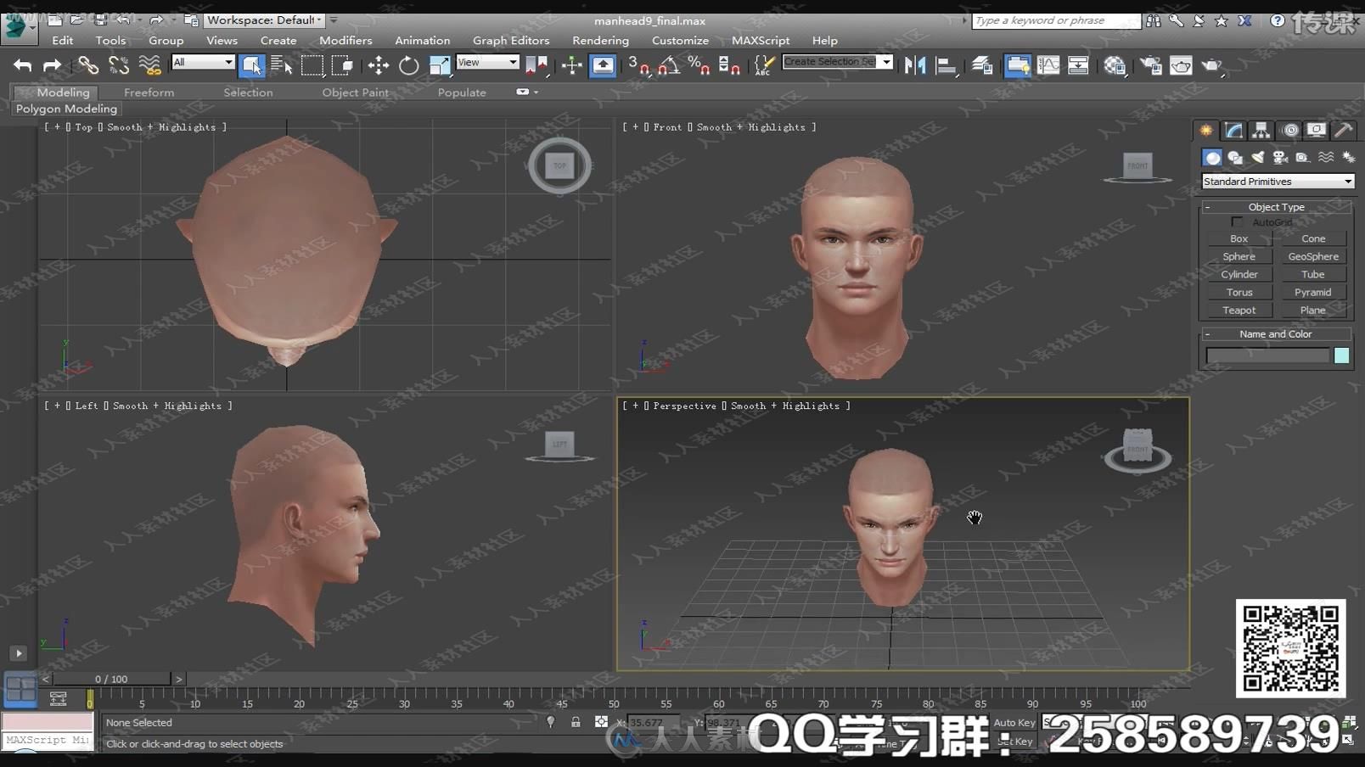This screenshot has width=1365, height=767.
Task: Click the Pyramid button
Action: (1313, 292)
